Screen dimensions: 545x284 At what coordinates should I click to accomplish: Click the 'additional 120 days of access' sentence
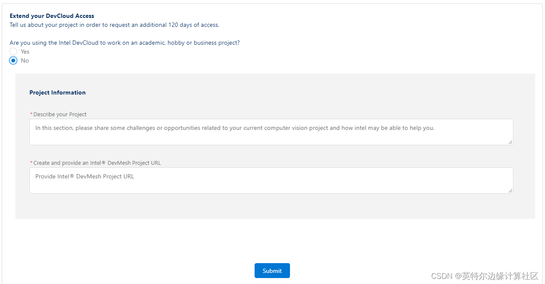tap(114, 25)
